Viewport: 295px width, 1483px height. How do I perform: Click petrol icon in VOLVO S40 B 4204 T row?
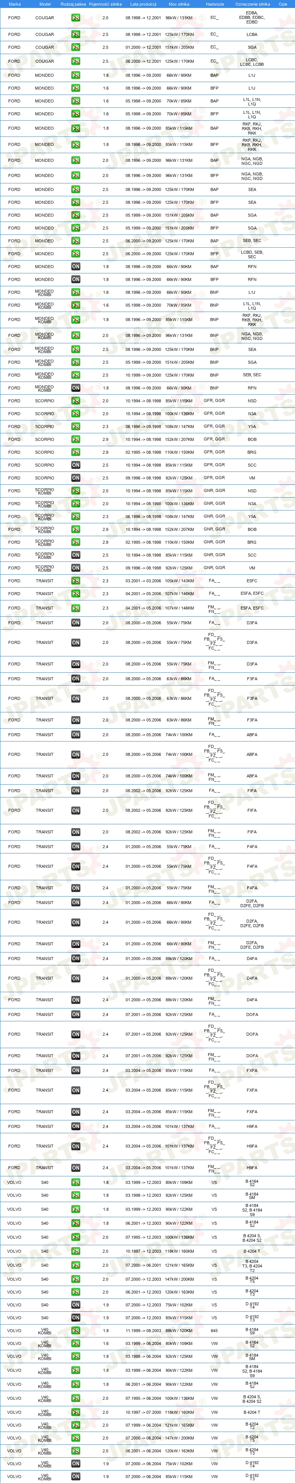[x=75, y=1251]
